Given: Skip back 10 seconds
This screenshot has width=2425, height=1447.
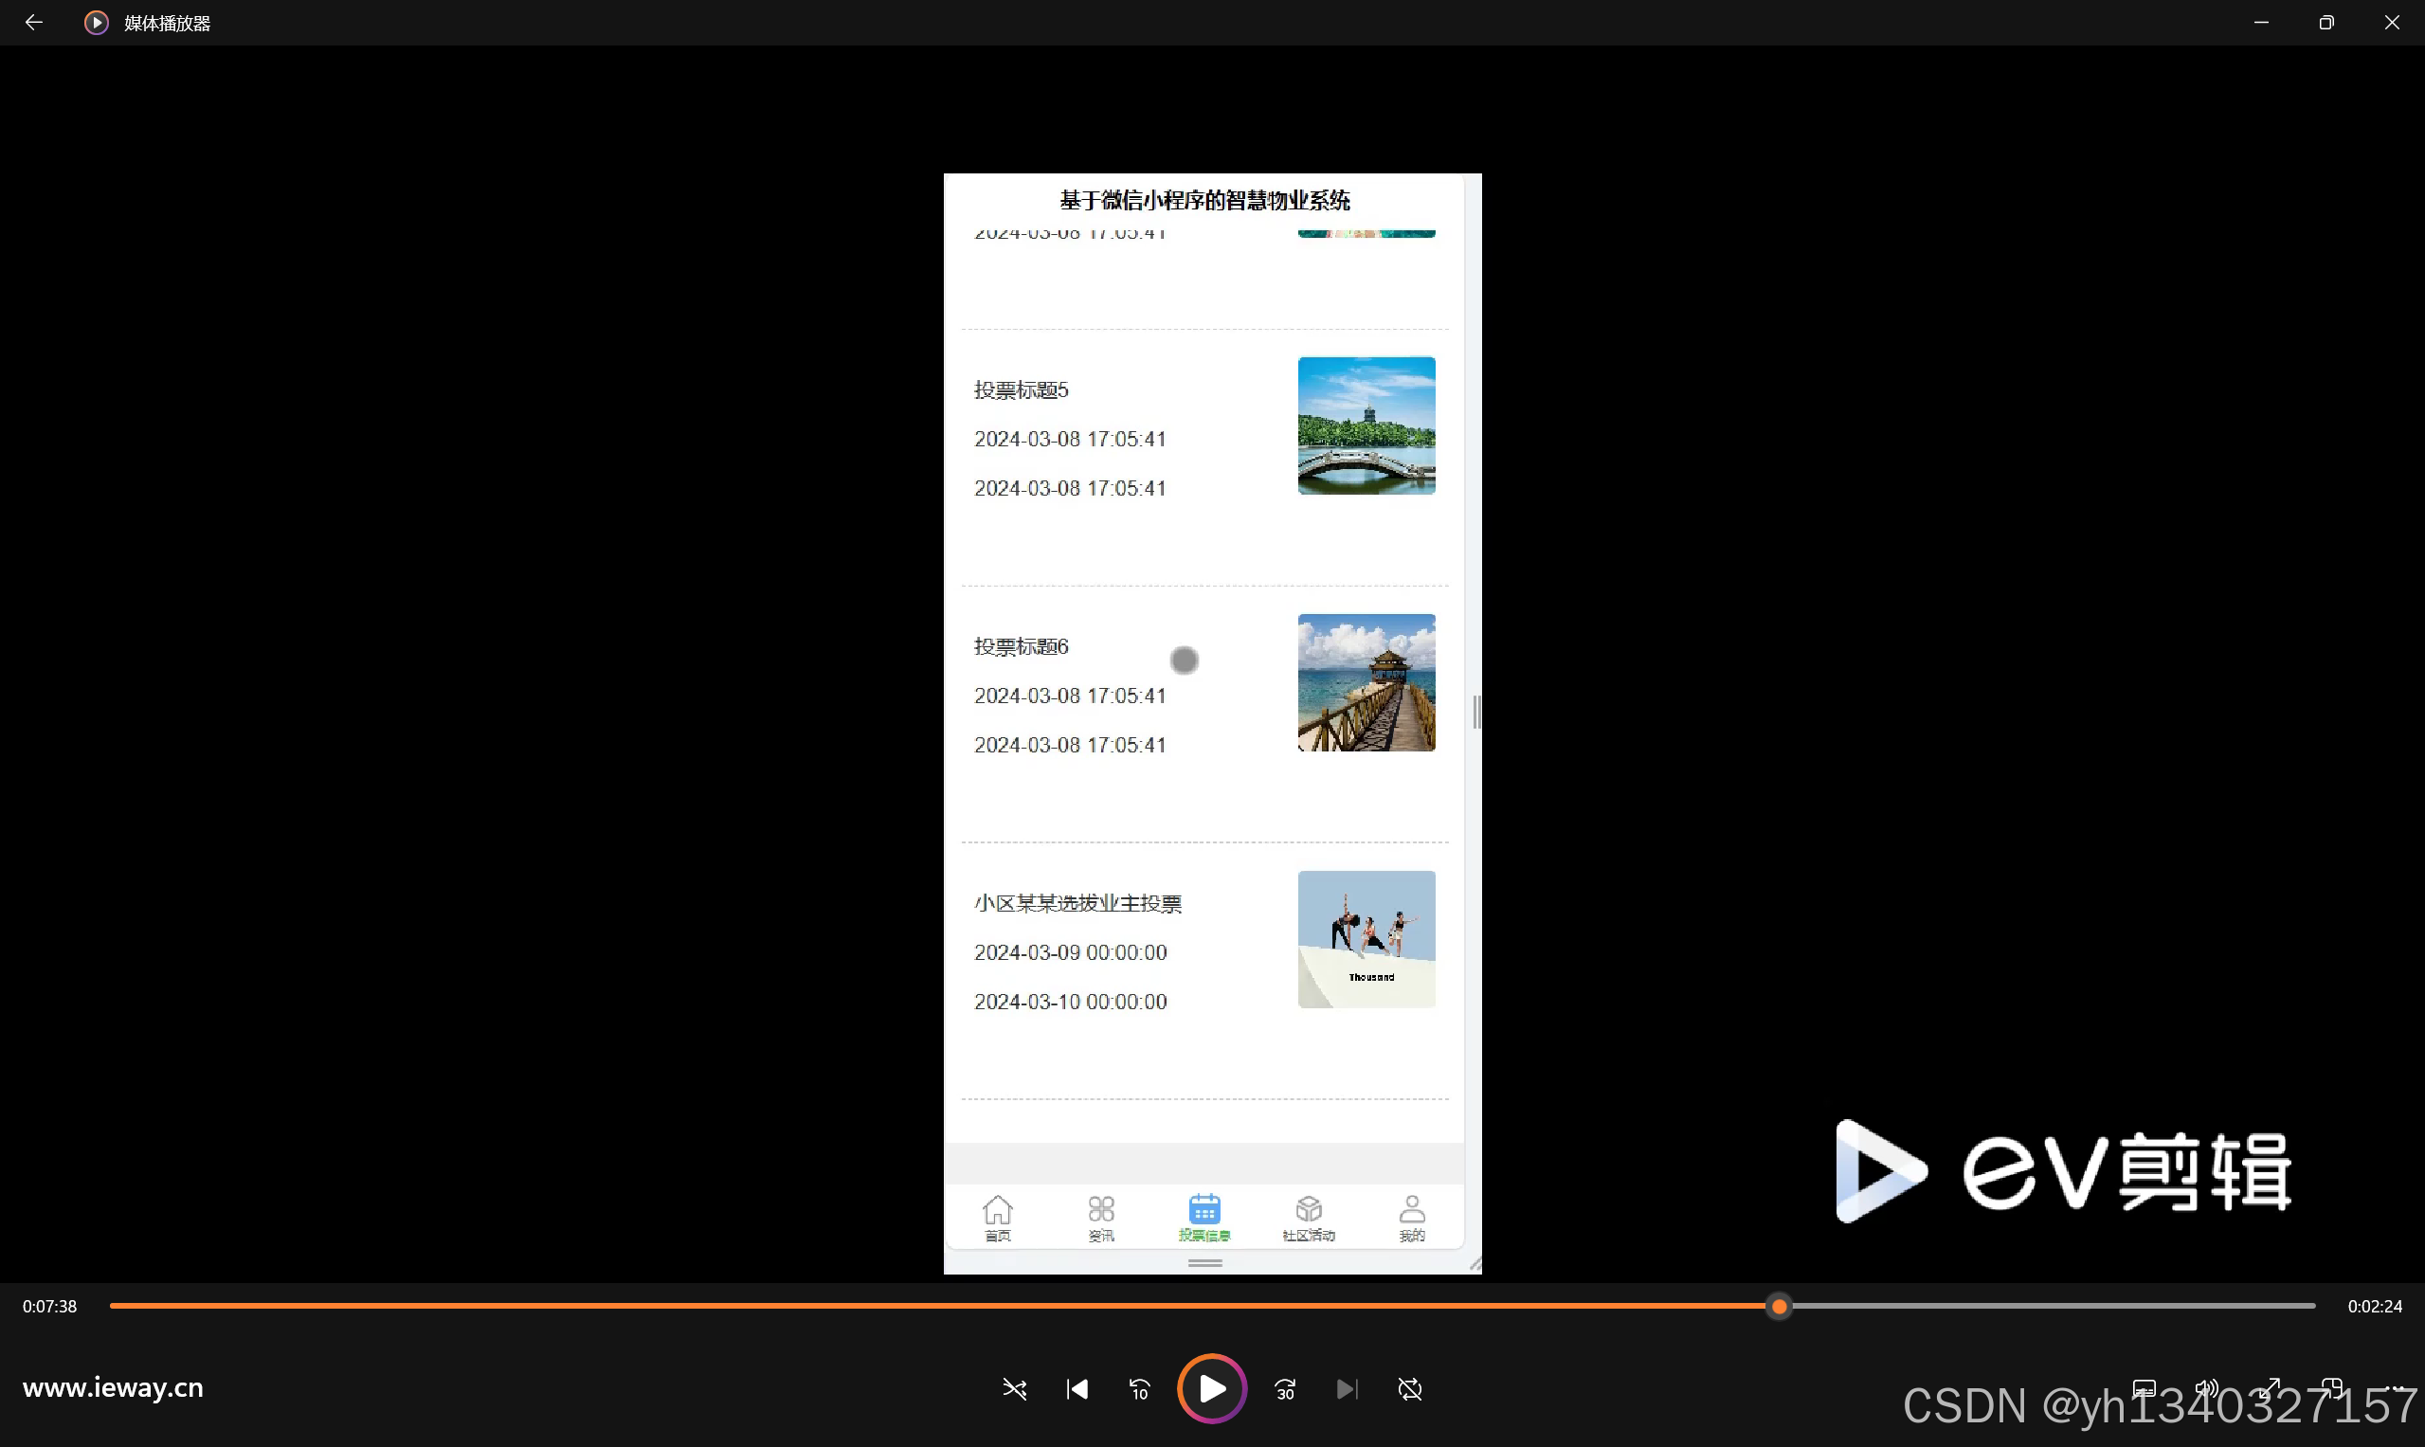Looking at the screenshot, I should point(1139,1389).
